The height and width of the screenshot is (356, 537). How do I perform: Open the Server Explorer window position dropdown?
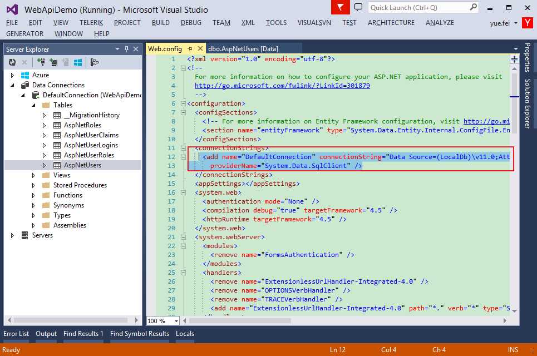pyautogui.click(x=117, y=49)
